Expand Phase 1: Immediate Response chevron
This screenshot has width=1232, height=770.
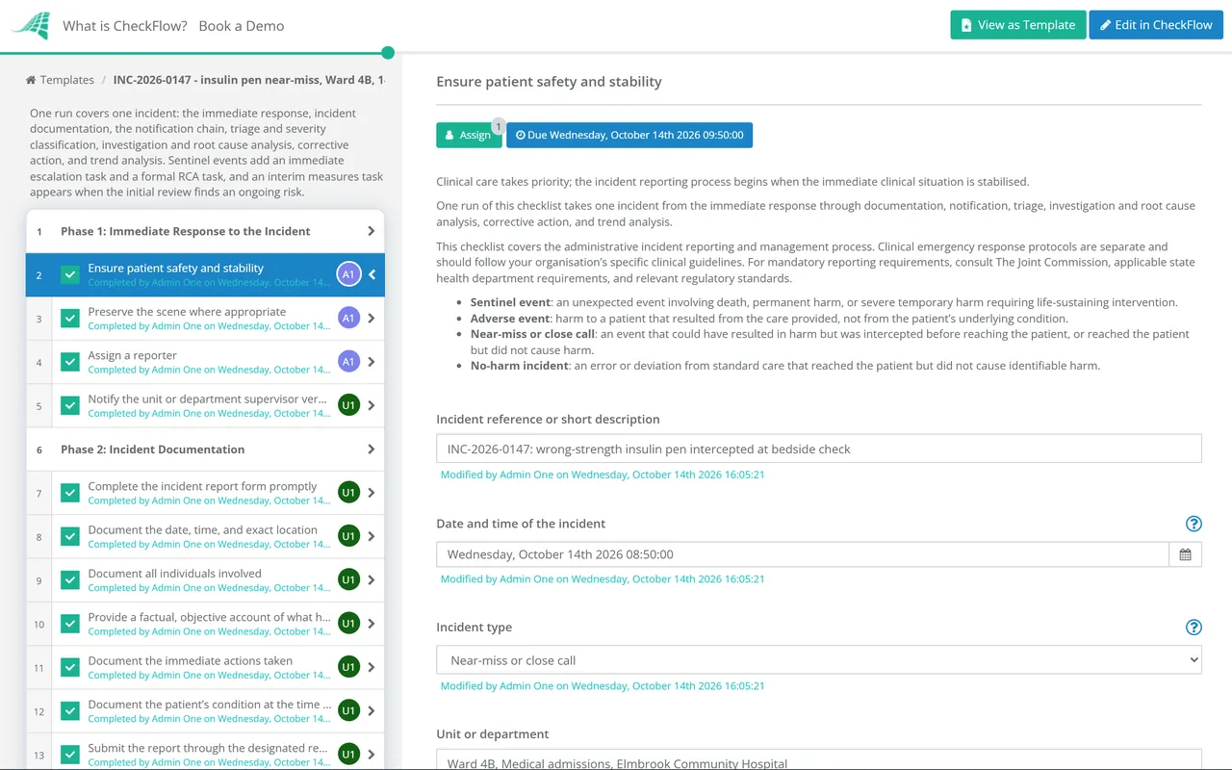click(372, 231)
